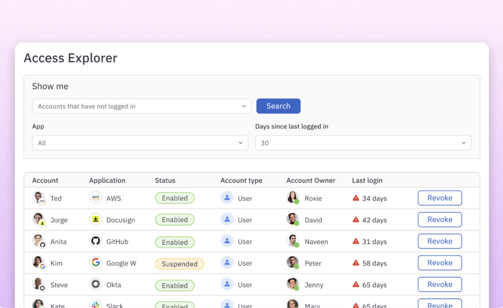Select the GitHub logo icon

95,241
